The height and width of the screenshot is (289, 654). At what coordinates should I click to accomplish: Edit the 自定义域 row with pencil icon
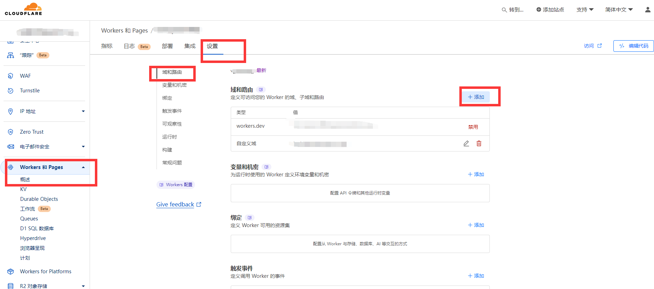[x=466, y=143]
